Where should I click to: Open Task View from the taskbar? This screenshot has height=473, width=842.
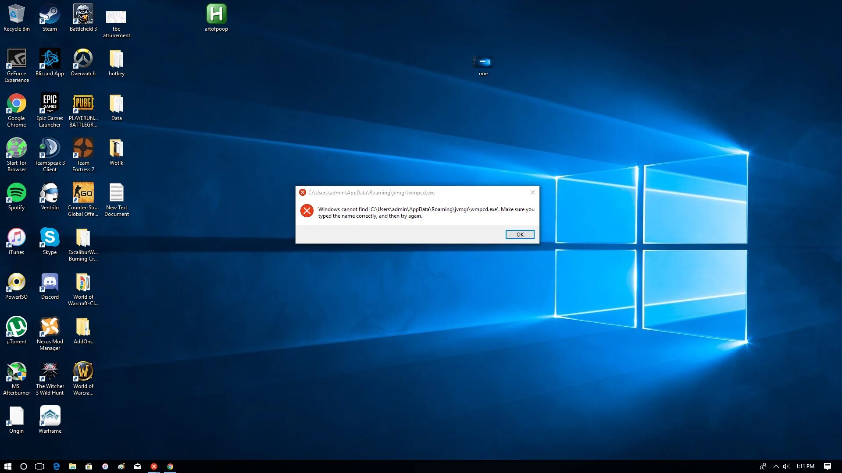pos(39,466)
